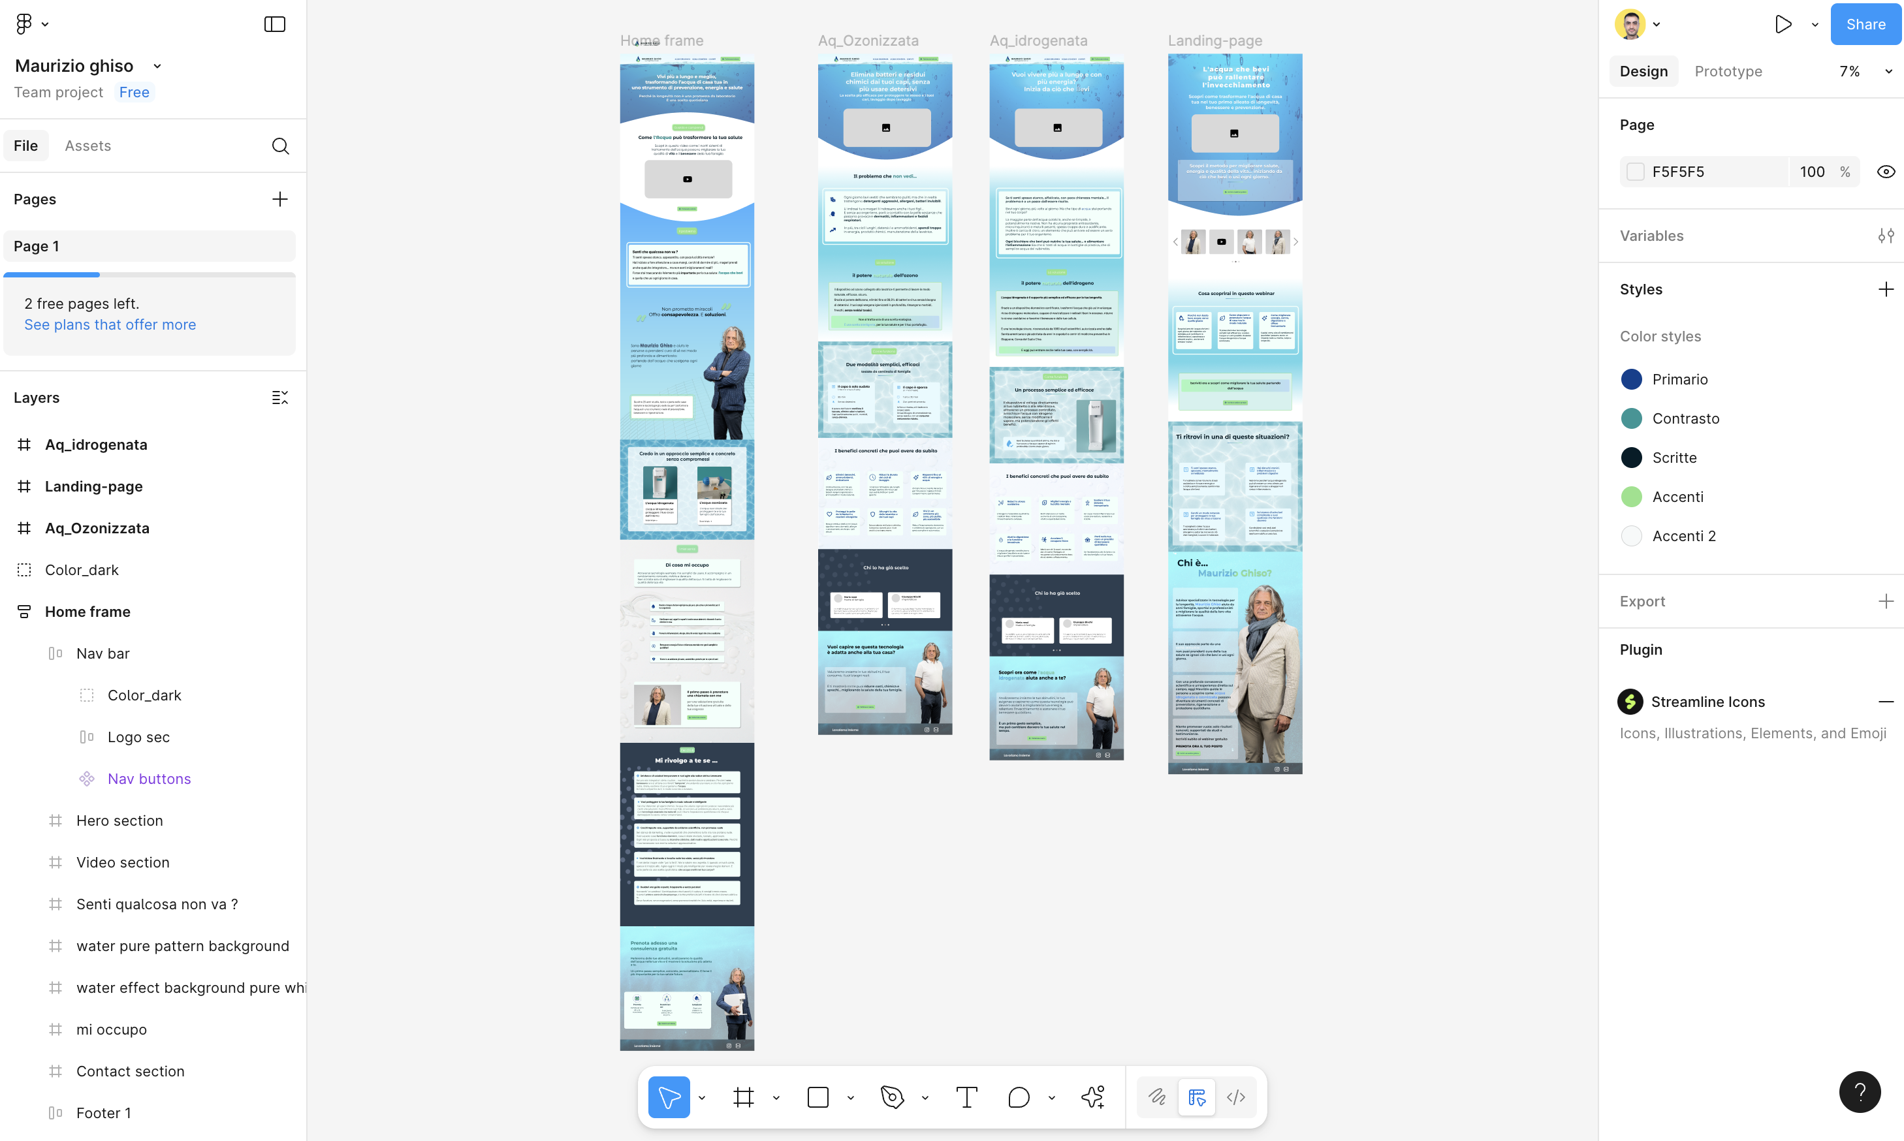Toggle the sidebar minimize UI button
The image size is (1904, 1141).
(x=274, y=25)
